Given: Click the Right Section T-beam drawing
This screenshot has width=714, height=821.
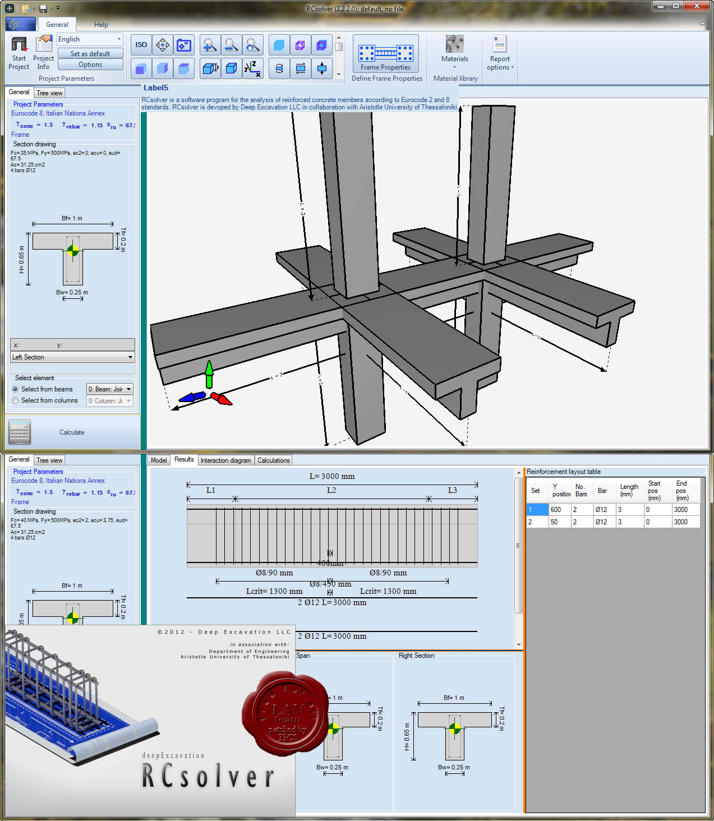Looking at the screenshot, I should click(x=455, y=736).
